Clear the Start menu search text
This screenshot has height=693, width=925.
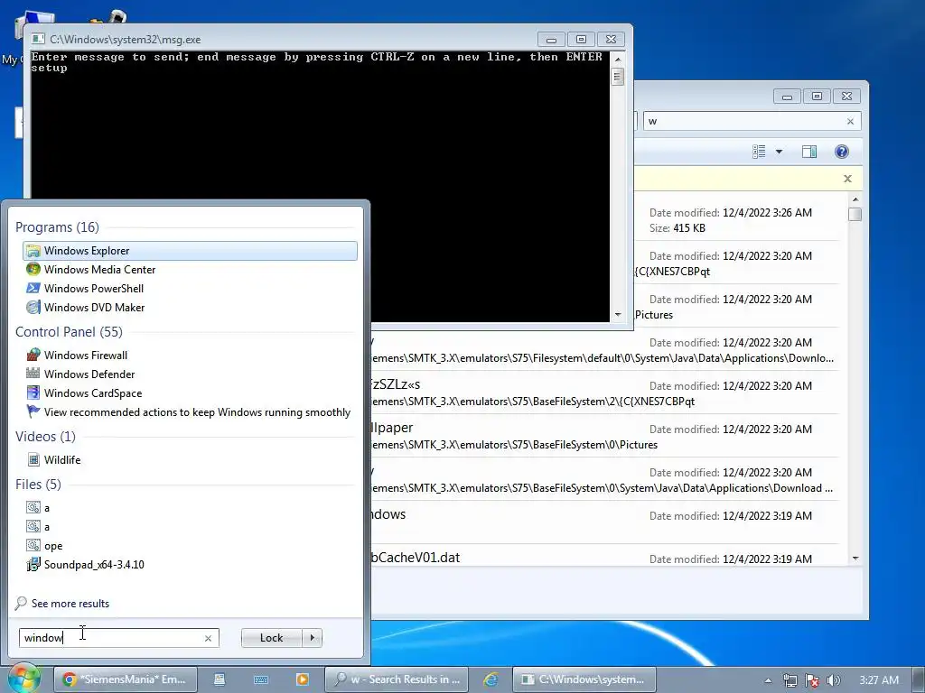208,638
